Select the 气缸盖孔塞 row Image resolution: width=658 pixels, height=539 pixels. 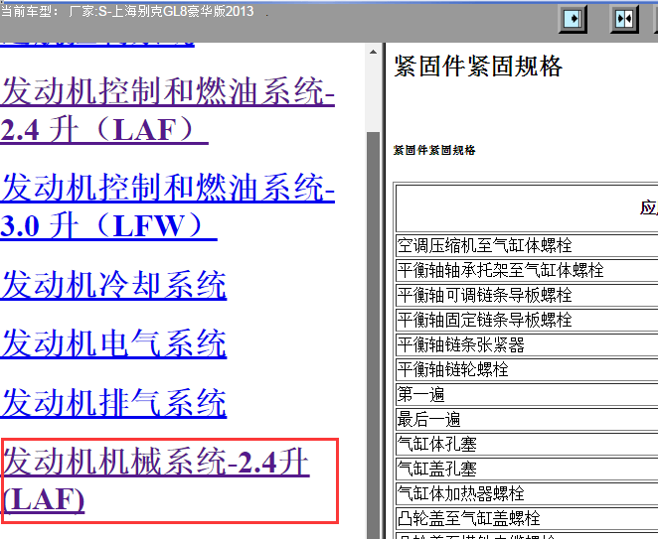527,469
